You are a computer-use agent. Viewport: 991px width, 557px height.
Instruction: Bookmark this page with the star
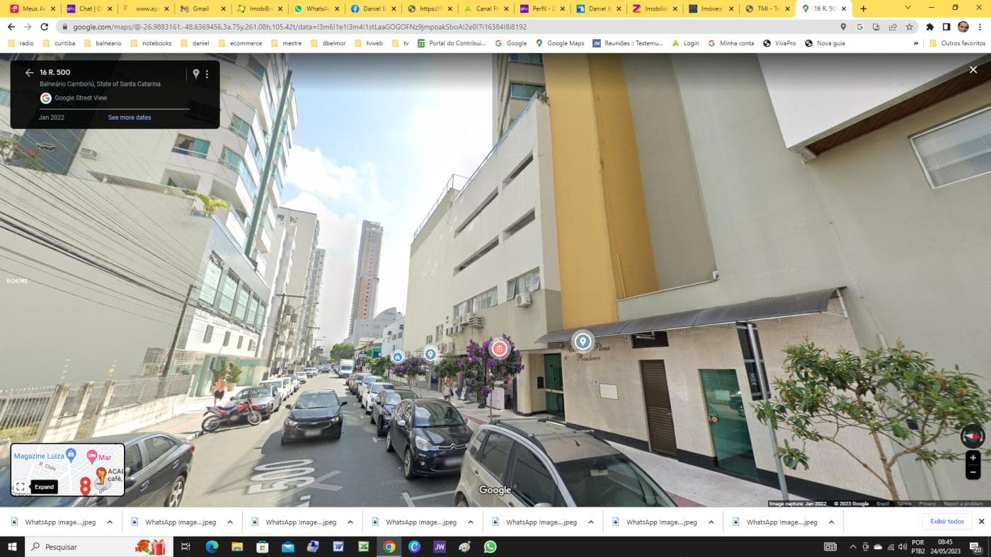tap(910, 27)
